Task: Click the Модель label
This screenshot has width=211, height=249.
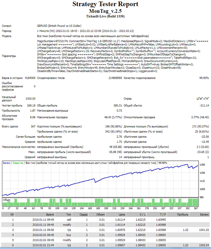Action: coord(7,36)
